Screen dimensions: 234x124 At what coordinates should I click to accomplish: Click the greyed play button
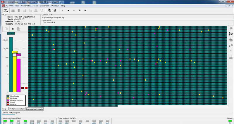63,11
